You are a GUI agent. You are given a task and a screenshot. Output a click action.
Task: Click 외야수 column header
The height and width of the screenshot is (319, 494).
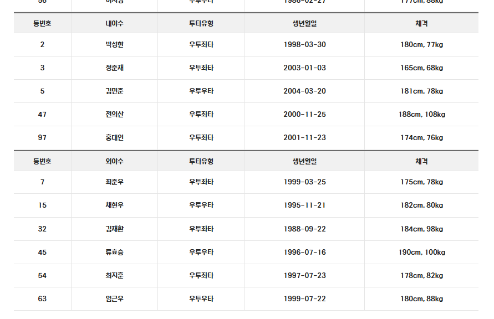(114, 161)
